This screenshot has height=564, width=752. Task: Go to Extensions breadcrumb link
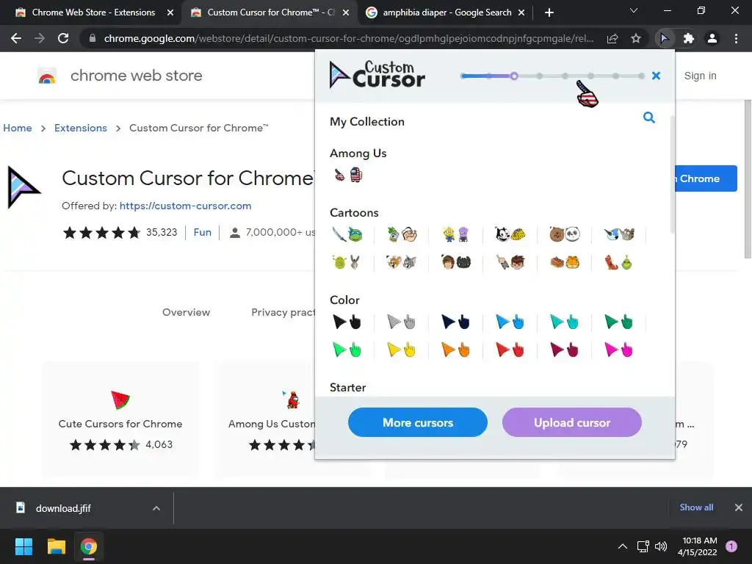81,128
